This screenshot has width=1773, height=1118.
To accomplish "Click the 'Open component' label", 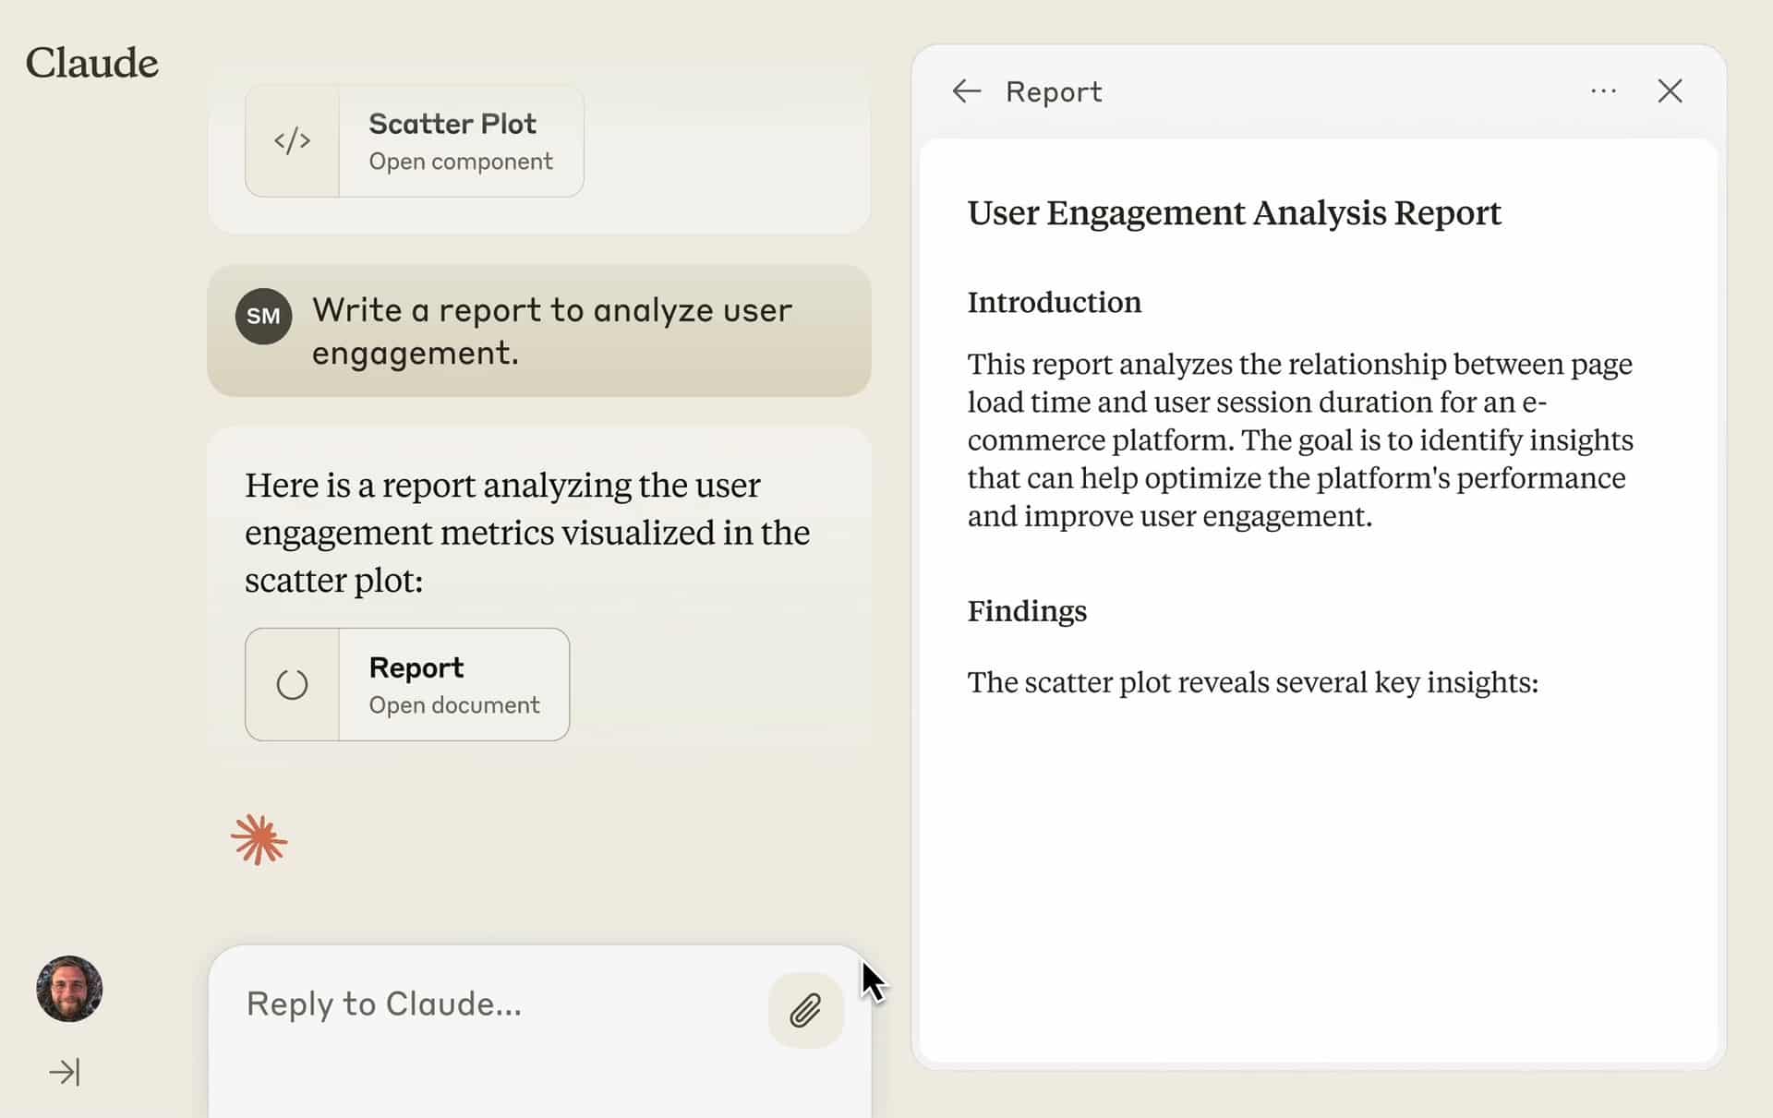I will coord(461,162).
